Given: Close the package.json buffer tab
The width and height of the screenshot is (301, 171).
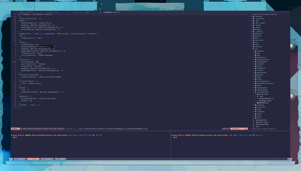Looking at the screenshot, I should point(61,12).
